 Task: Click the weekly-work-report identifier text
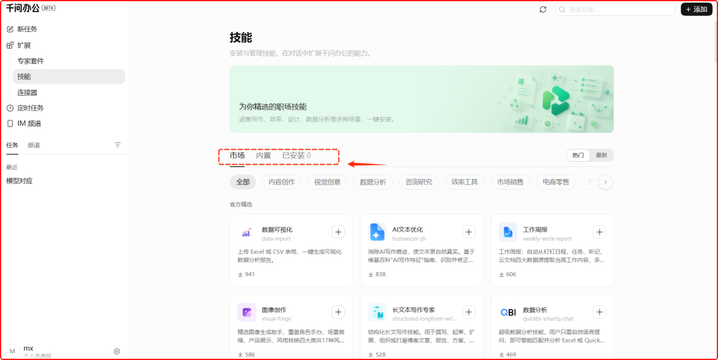547,238
